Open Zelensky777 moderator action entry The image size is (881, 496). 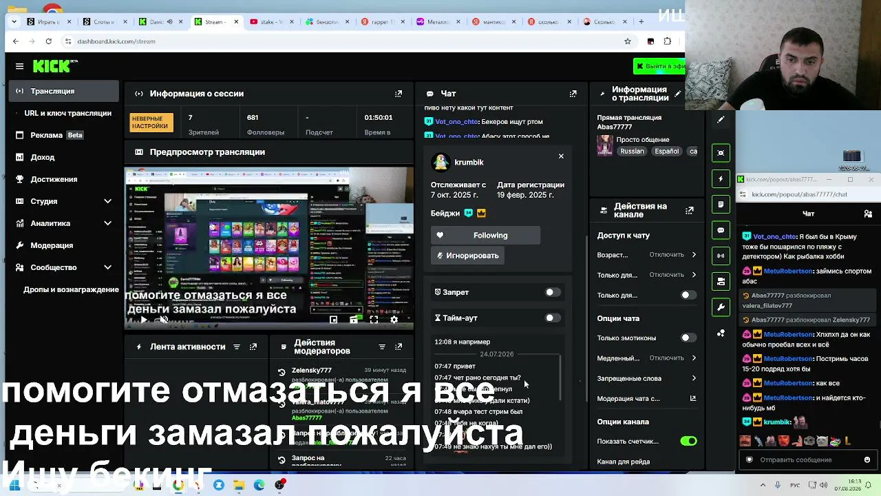341,379
